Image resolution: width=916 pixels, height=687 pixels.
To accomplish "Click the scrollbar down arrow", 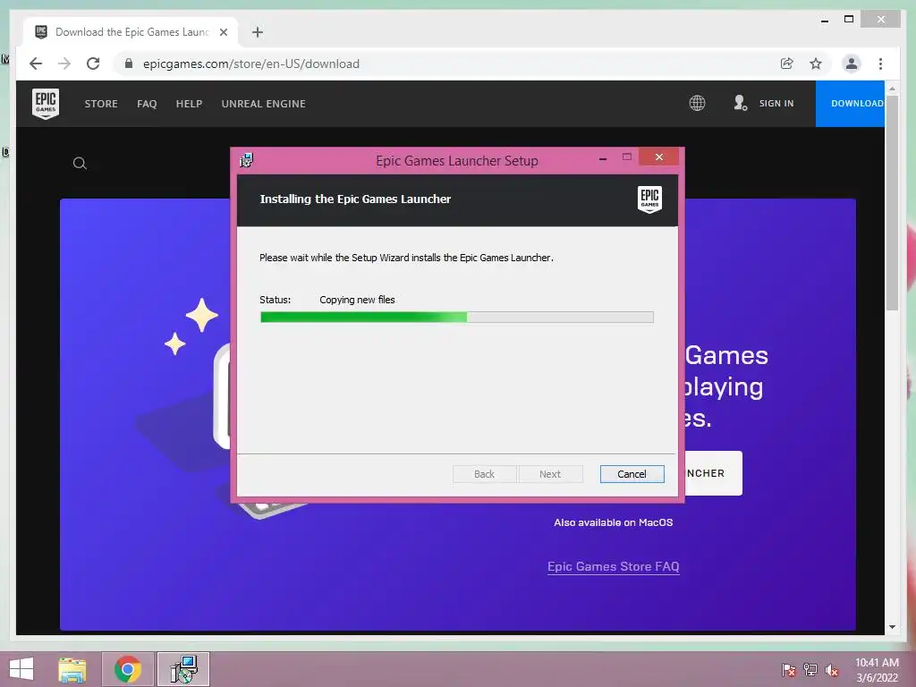I will (x=892, y=627).
